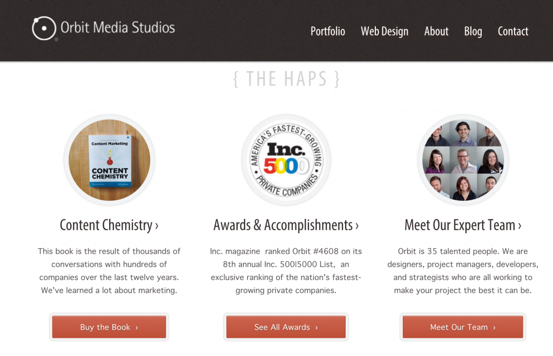Click the 'Buy the Book' button
553x356 pixels.
click(109, 326)
